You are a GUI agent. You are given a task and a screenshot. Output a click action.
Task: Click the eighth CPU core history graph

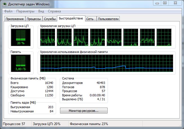pos(164,37)
